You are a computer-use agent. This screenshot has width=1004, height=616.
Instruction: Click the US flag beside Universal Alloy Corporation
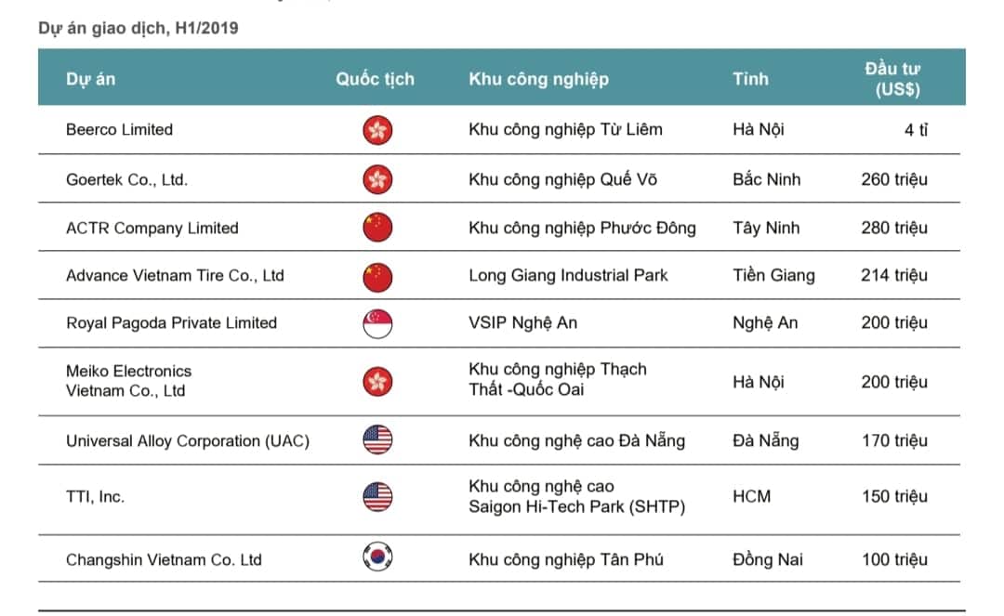(377, 440)
